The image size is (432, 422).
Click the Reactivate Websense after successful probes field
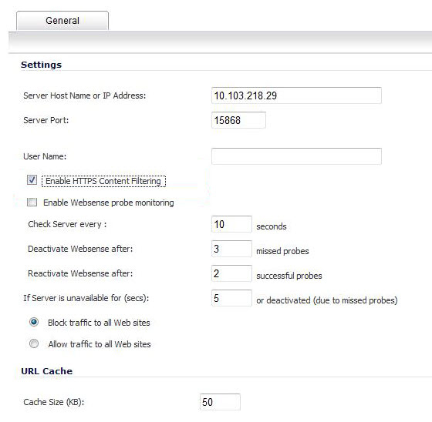click(x=231, y=273)
